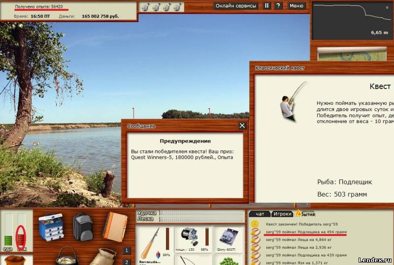Switch to tackle set 2
Viewport: 394px width, 265px height.
click(x=127, y=262)
